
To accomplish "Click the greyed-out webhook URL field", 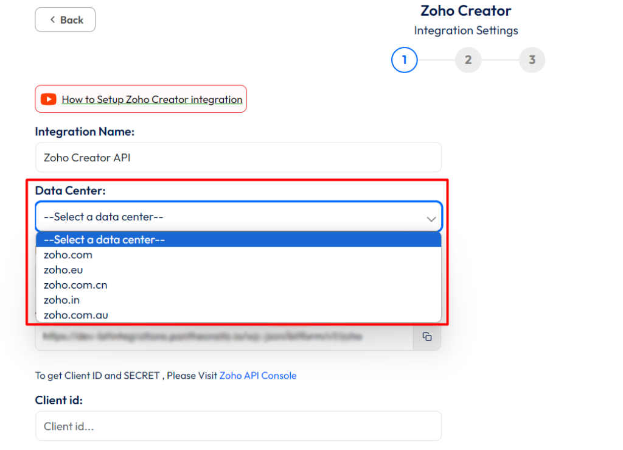I will pos(225,337).
